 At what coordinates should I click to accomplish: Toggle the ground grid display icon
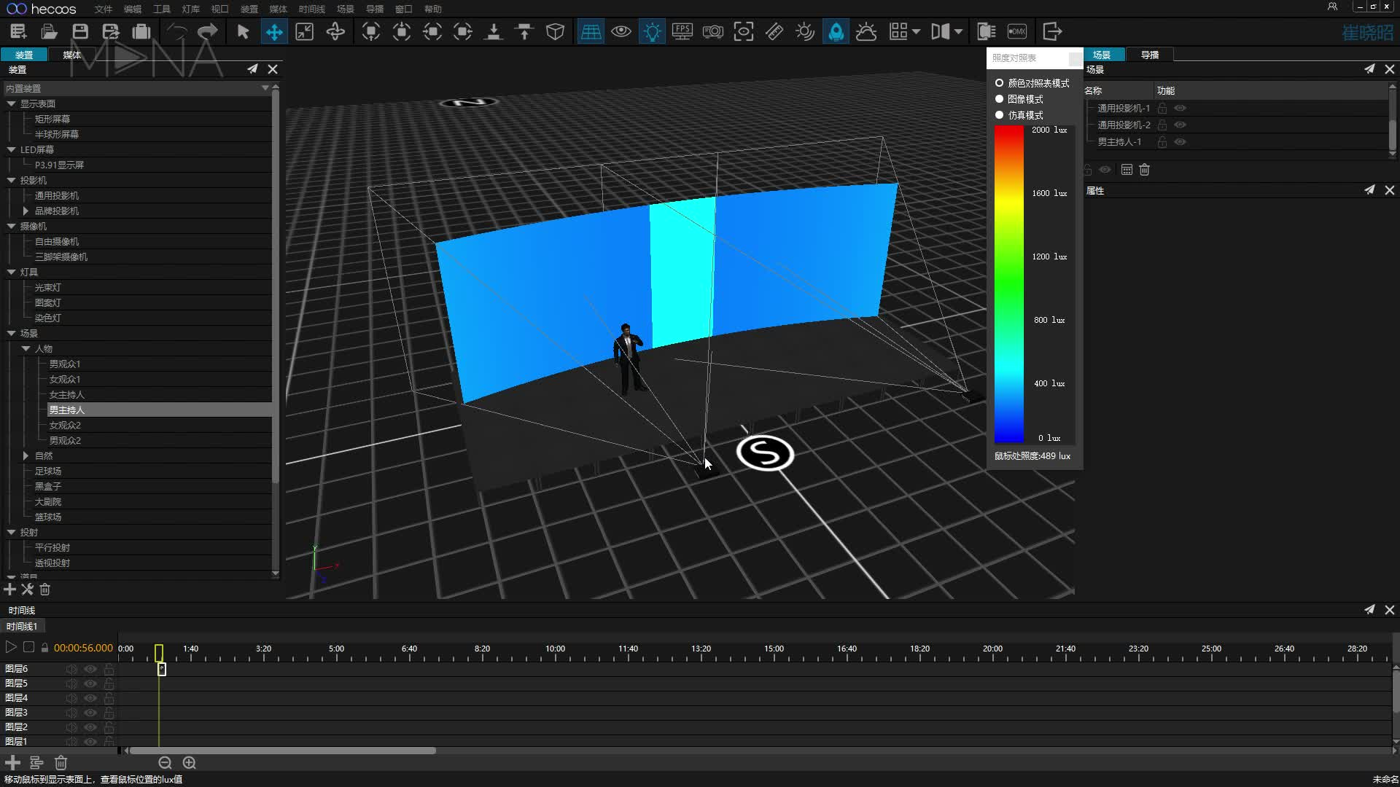point(591,31)
